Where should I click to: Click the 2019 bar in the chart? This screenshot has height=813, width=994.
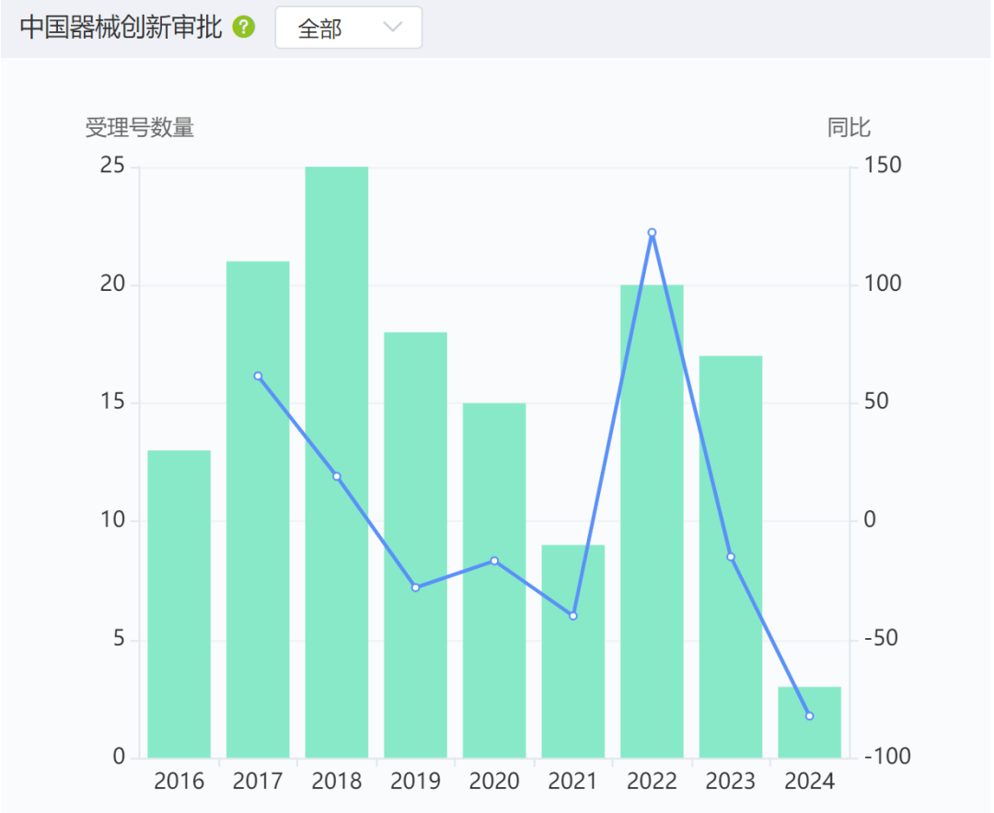point(415,545)
